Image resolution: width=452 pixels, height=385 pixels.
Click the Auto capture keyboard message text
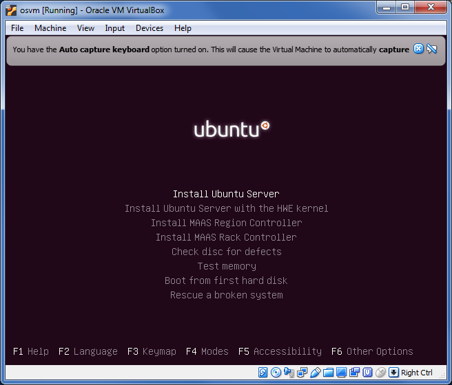211,49
